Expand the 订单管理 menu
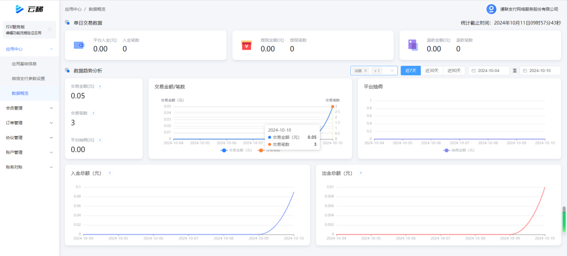Viewport: 567px width, 256px height. tap(30, 123)
